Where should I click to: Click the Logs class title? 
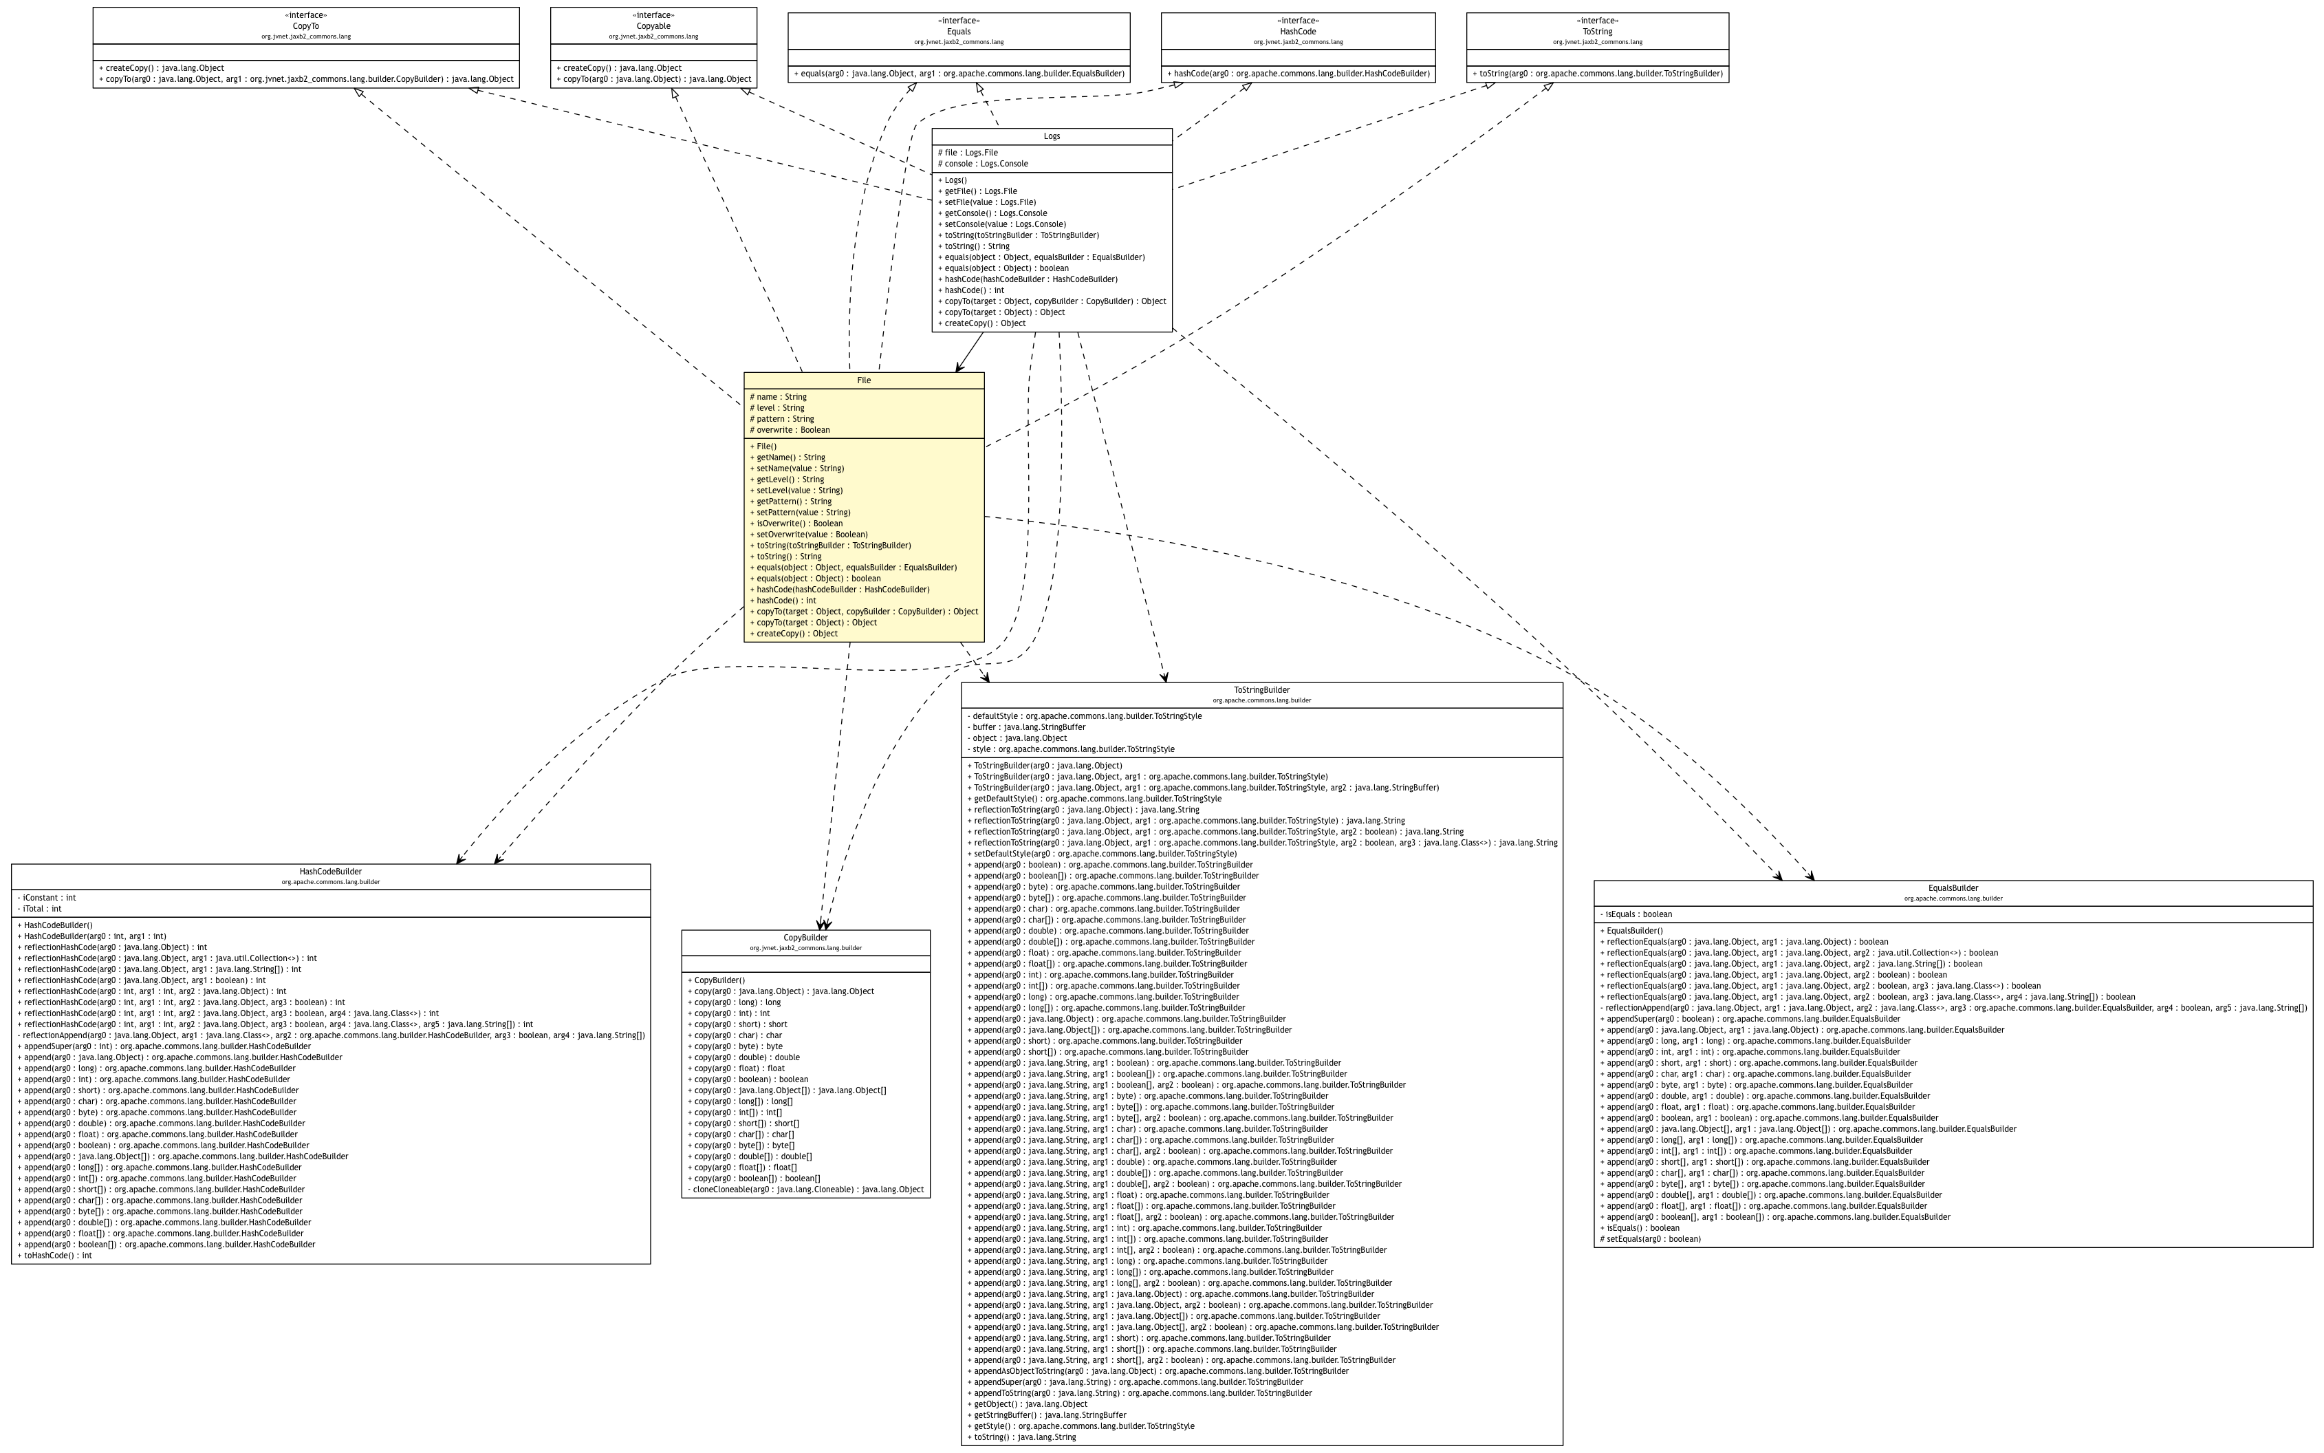coord(1052,136)
